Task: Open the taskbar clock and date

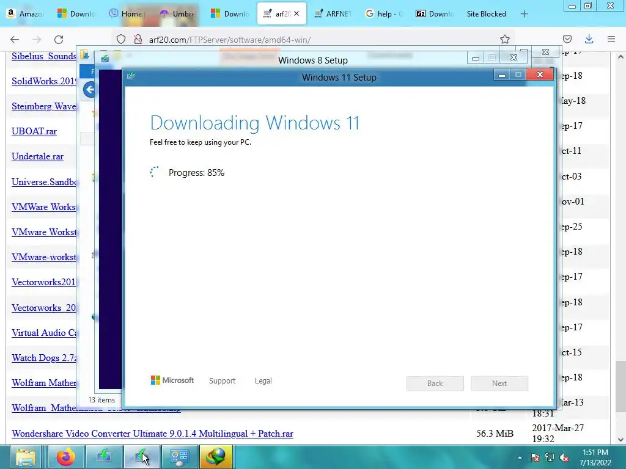Action: click(x=595, y=457)
